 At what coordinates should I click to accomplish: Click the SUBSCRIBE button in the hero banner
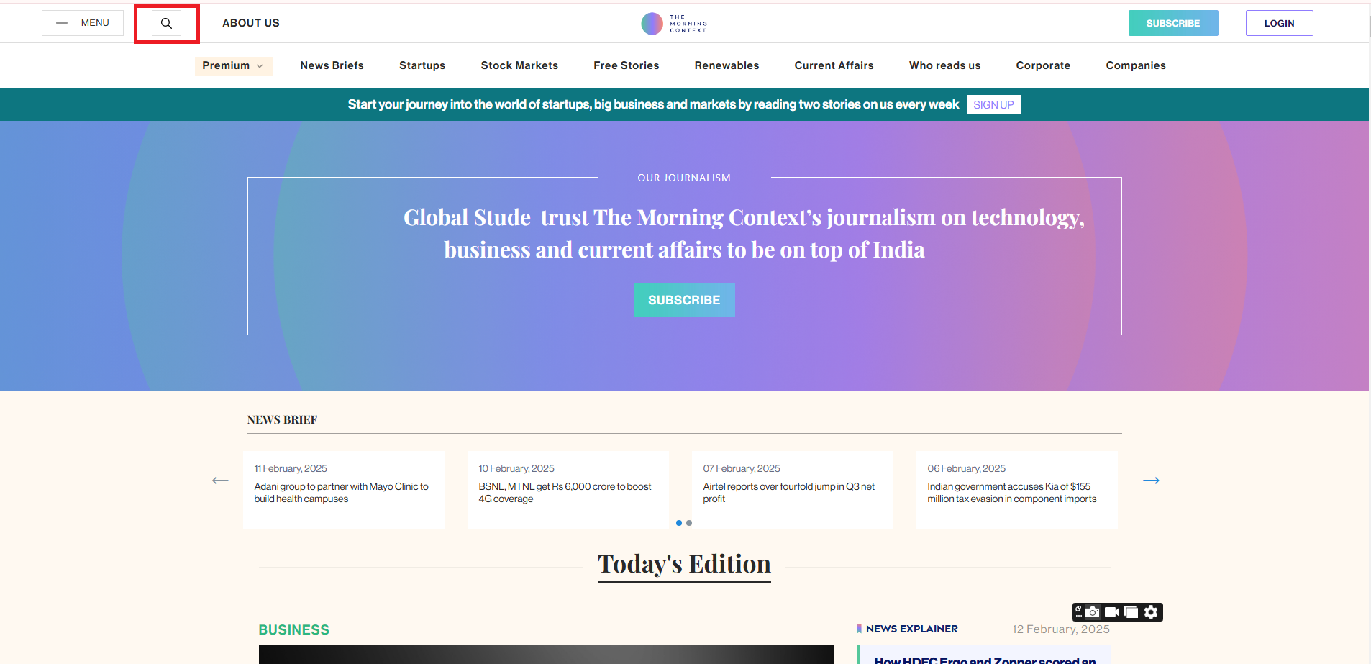click(684, 300)
